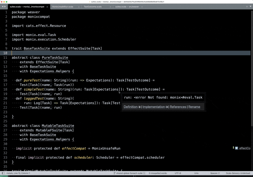The image size is (253, 177).
Task: Close the TestOutcome.scala tab
Action: (110, 7)
